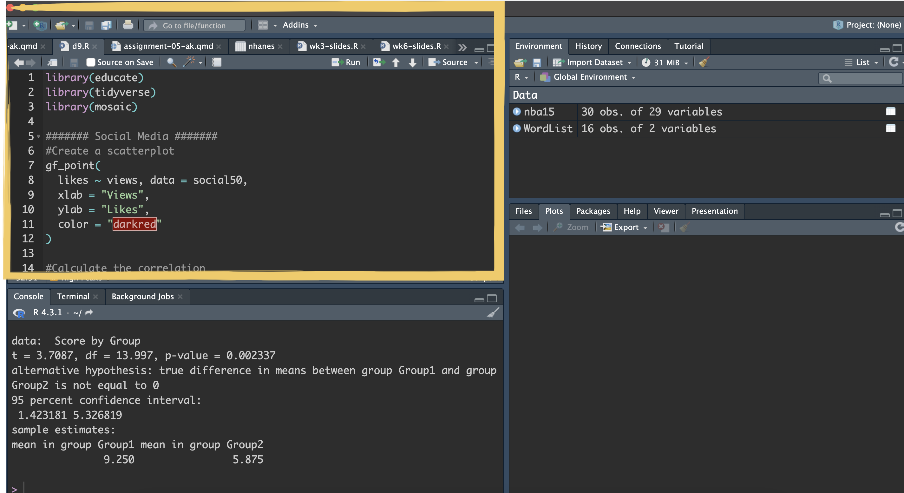Expand the nba15 object details
Screen dimensions: 904x493
click(517, 112)
